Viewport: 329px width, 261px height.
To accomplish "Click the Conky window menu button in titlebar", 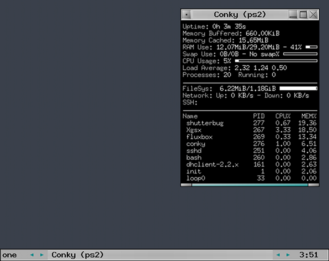I will (186, 15).
